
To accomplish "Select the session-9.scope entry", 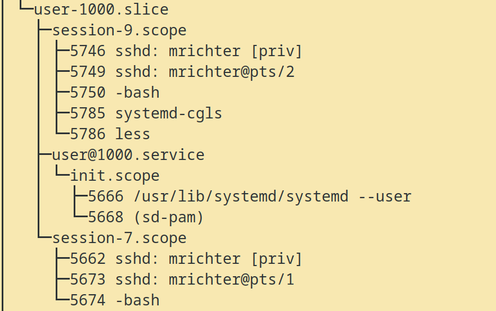I will 119,30.
